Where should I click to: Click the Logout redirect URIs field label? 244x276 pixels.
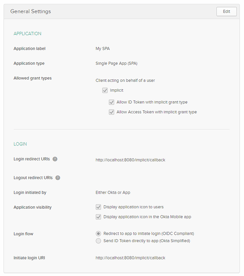click(x=33, y=178)
